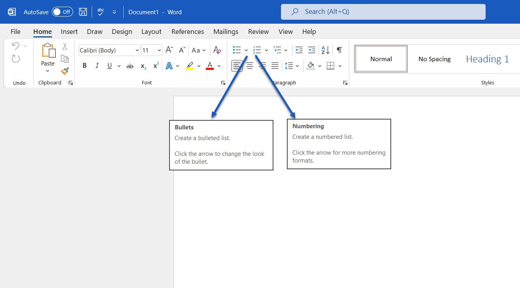
Task: Apply strikethrough formatting
Action: (130, 65)
